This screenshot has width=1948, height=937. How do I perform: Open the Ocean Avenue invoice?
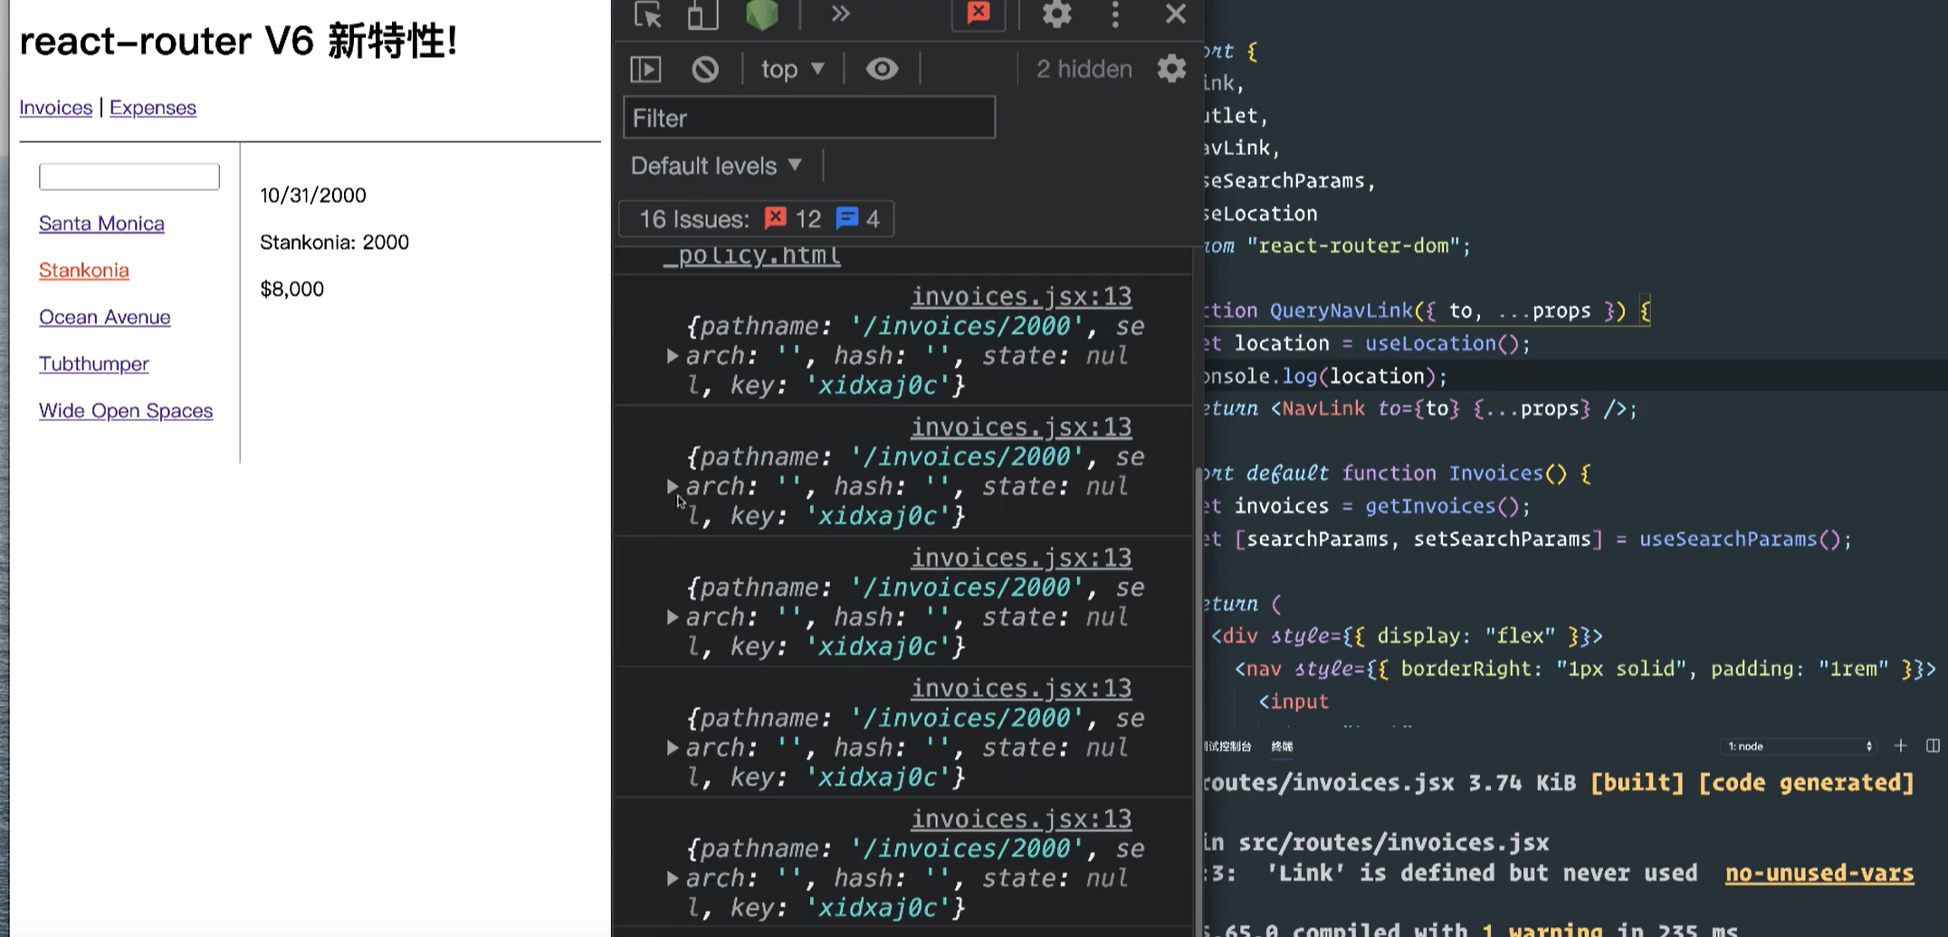(x=105, y=318)
